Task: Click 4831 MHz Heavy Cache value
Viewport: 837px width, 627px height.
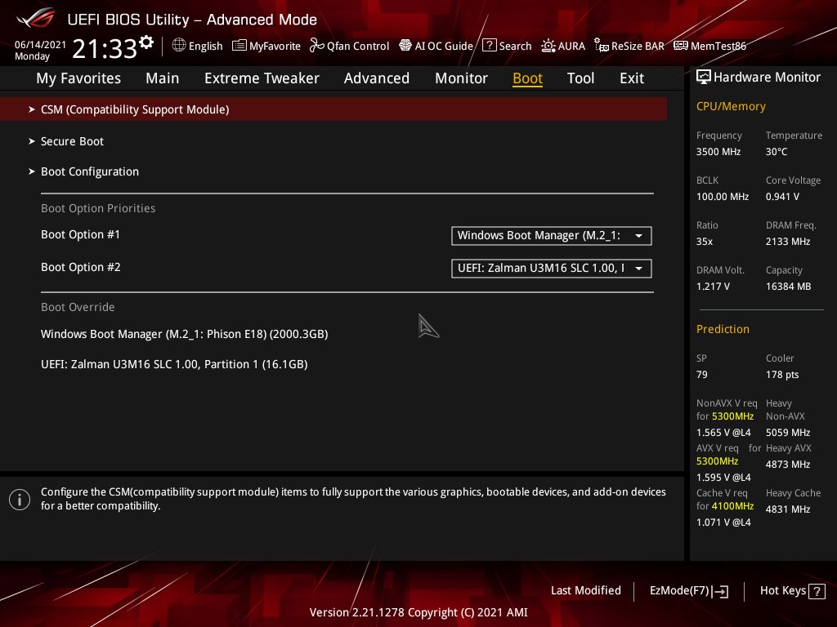Action: click(x=788, y=509)
